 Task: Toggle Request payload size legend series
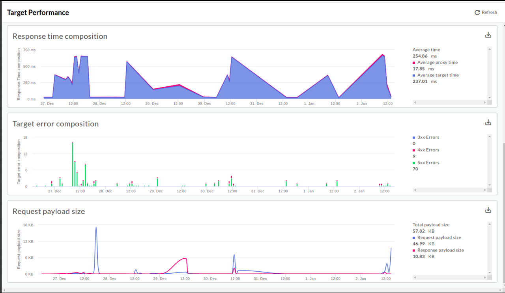tap(437, 237)
